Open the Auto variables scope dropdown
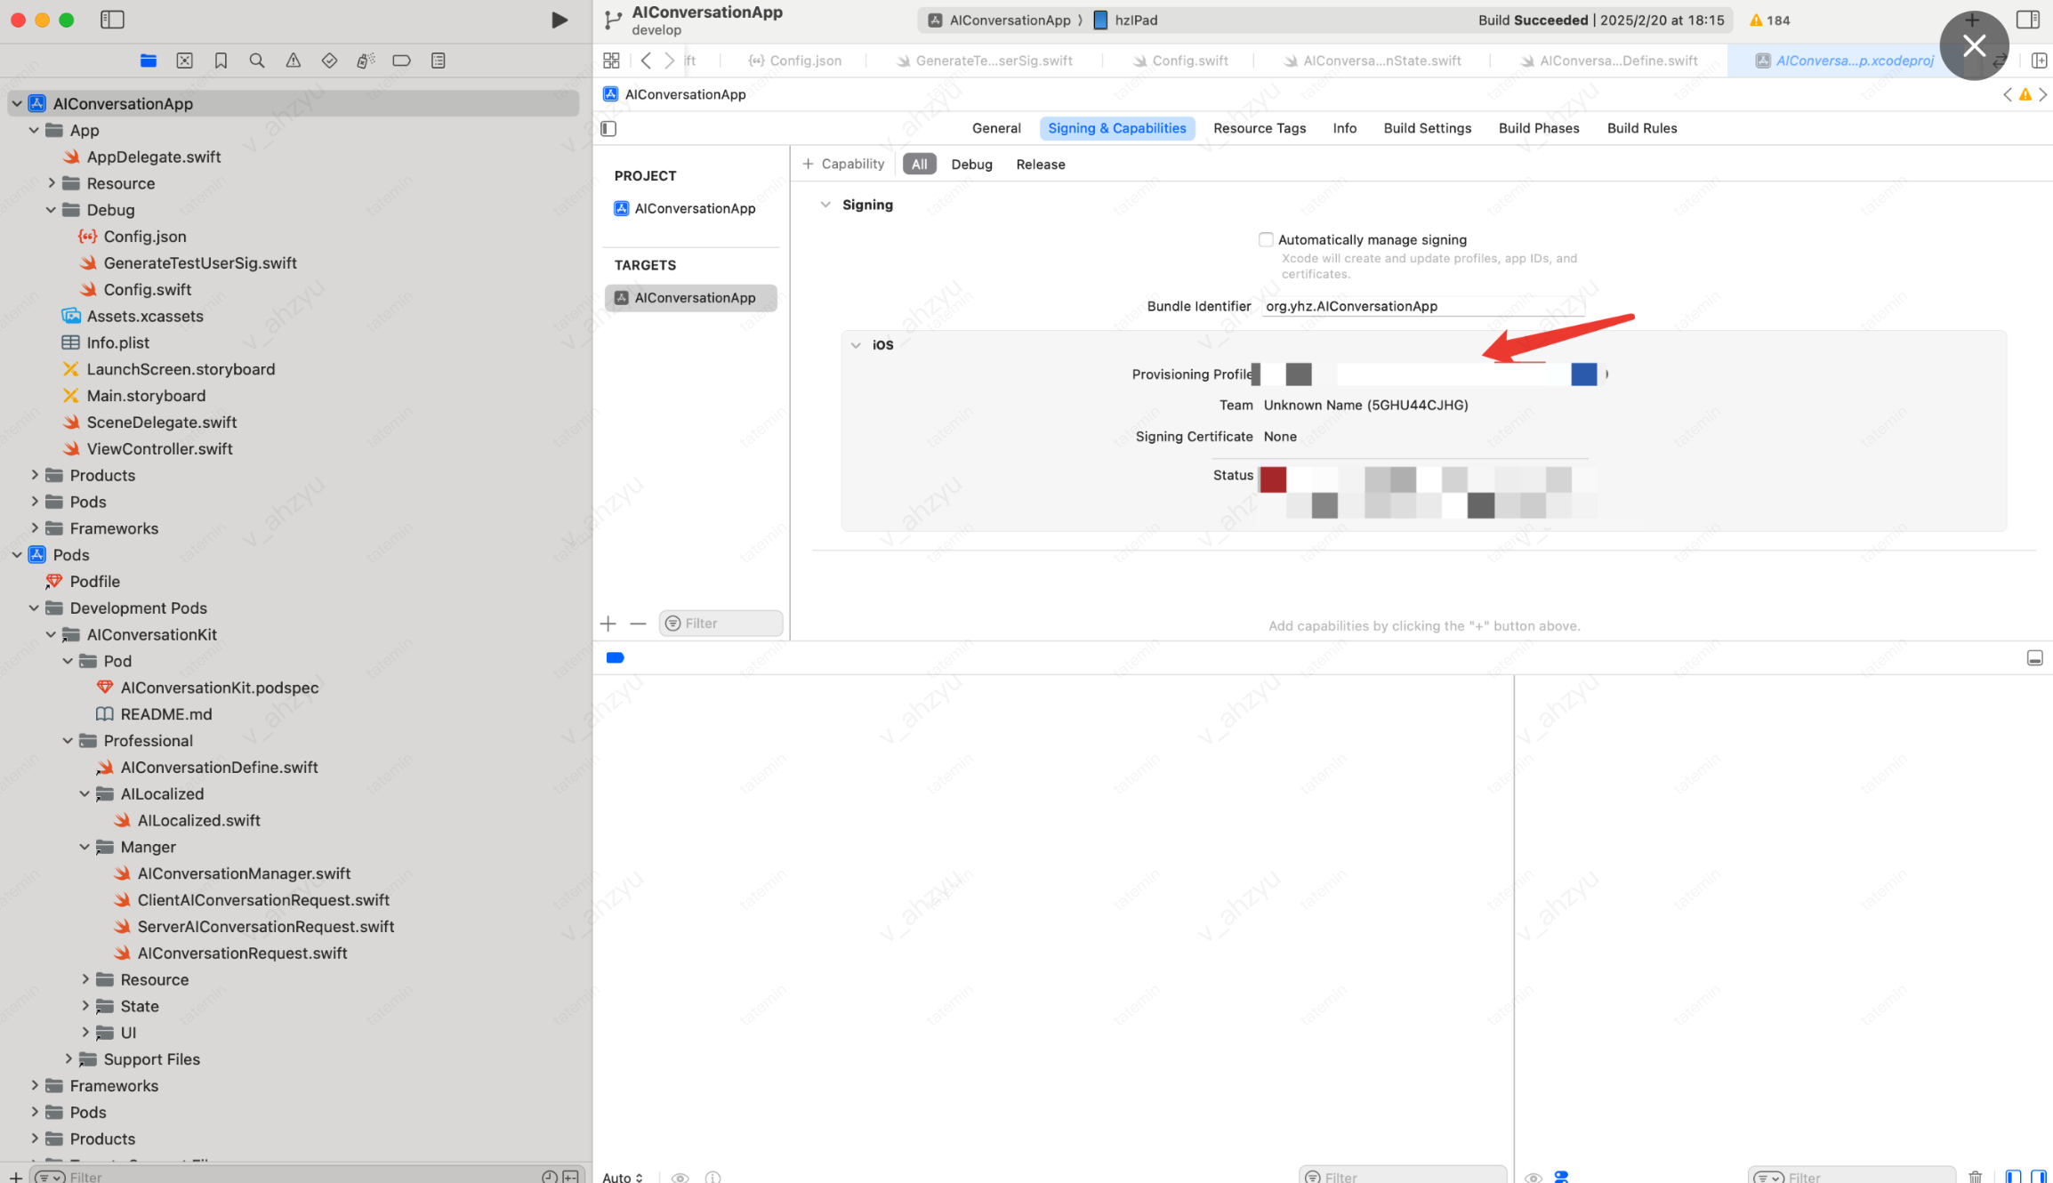Image resolution: width=2053 pixels, height=1183 pixels. coord(623,1177)
